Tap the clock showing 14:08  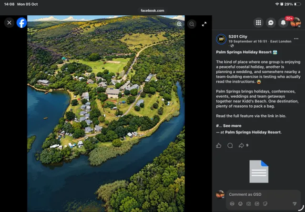point(9,4)
